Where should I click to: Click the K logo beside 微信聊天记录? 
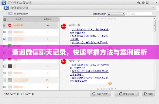click(x=6, y=8)
